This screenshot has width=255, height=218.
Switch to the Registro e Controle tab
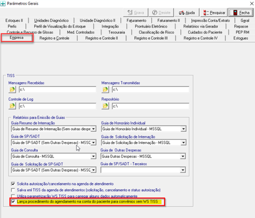click(55, 38)
